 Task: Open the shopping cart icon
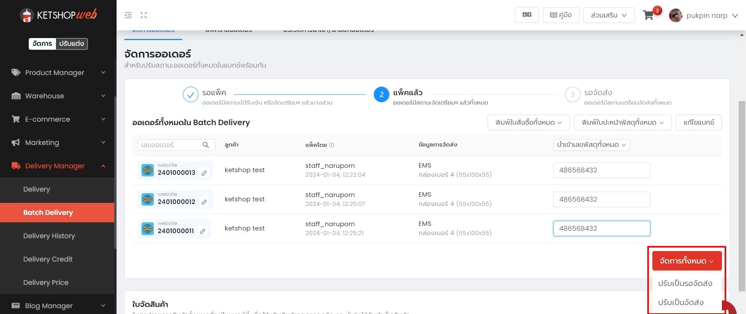pos(648,15)
